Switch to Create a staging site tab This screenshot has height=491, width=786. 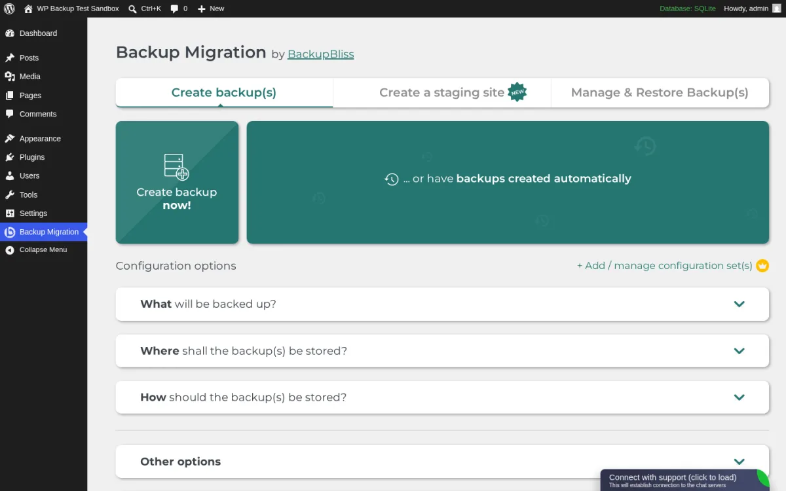(x=442, y=92)
